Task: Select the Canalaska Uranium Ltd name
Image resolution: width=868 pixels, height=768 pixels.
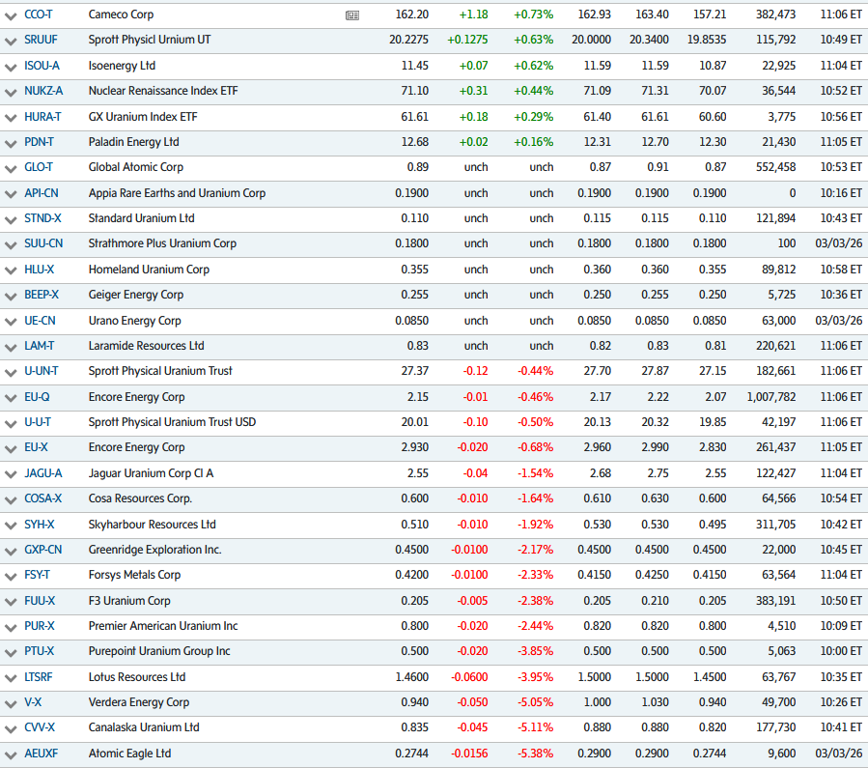Action: coord(143,727)
